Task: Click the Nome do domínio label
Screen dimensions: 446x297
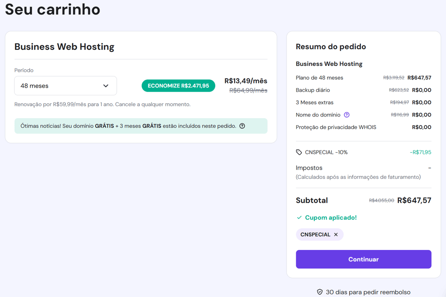Action: click(318, 115)
